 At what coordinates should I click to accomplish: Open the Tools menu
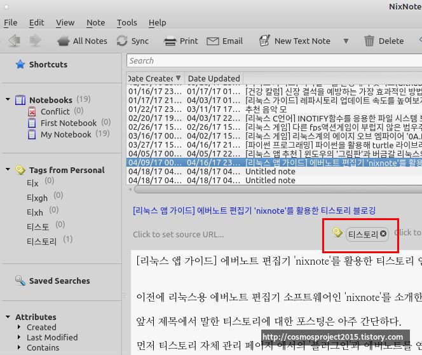tap(126, 23)
